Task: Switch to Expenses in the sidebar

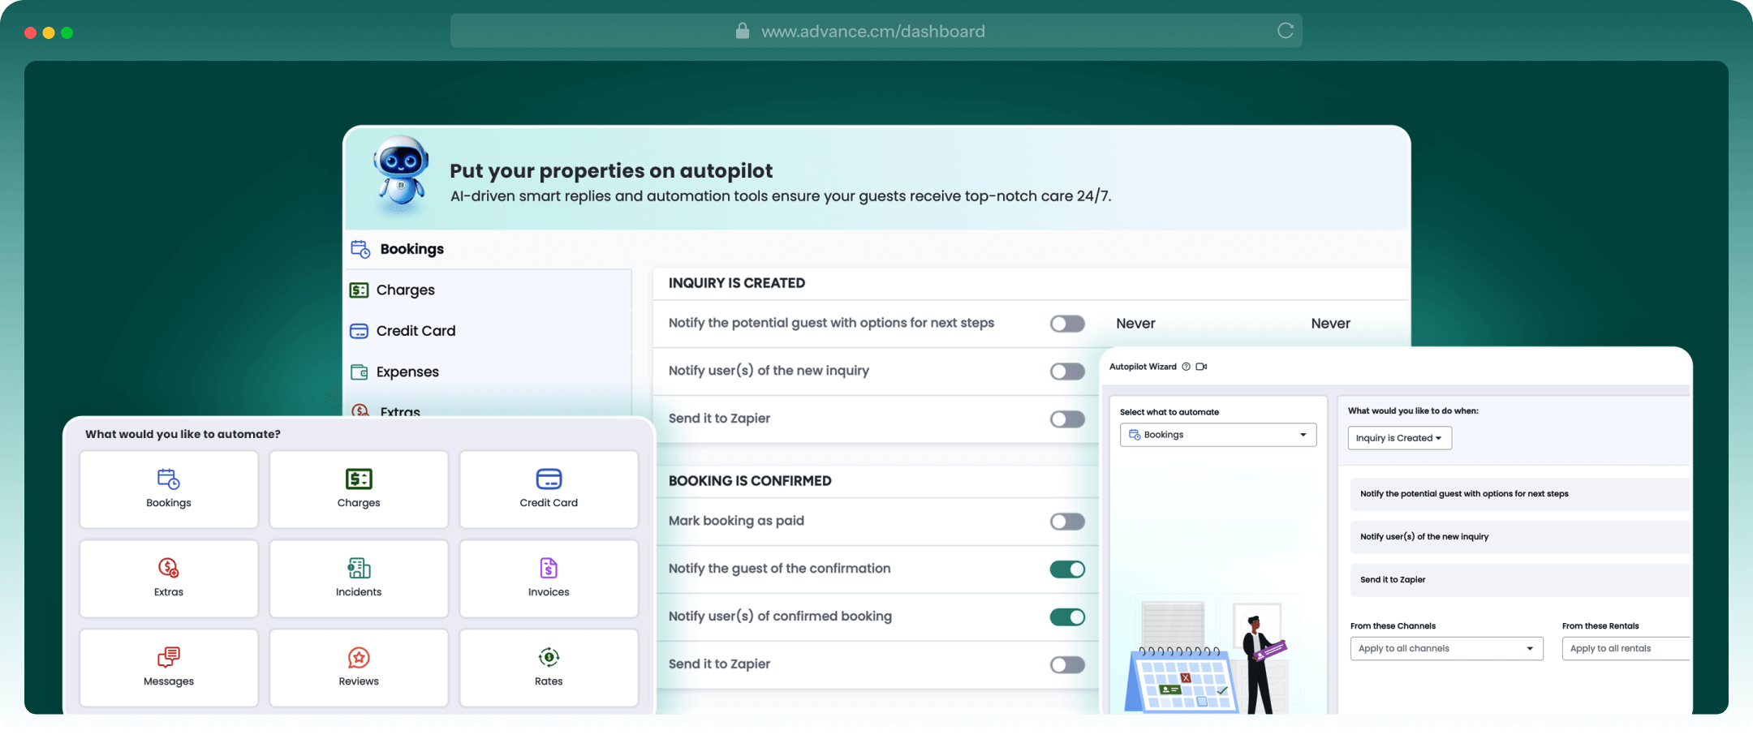Action: (407, 372)
